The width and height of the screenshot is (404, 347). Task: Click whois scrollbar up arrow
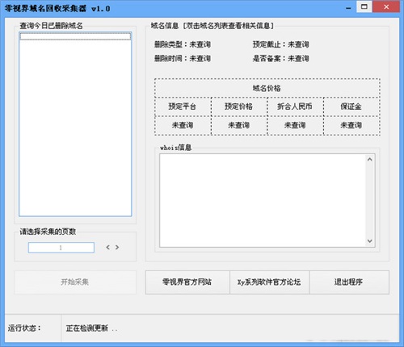coord(370,160)
